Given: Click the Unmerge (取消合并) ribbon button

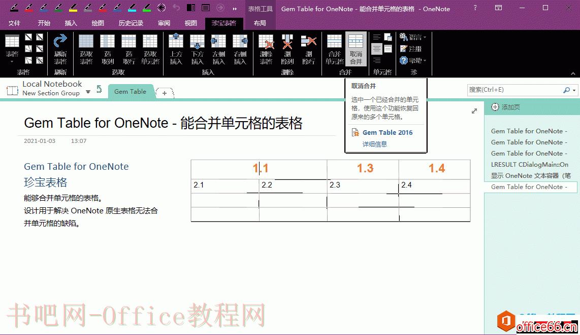Looking at the screenshot, I should [x=356, y=49].
